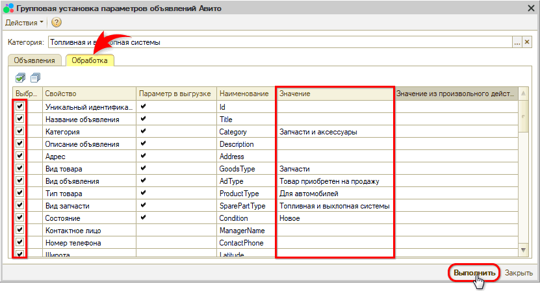Click the Свойство column header
The height and width of the screenshot is (291, 540).
89,94
